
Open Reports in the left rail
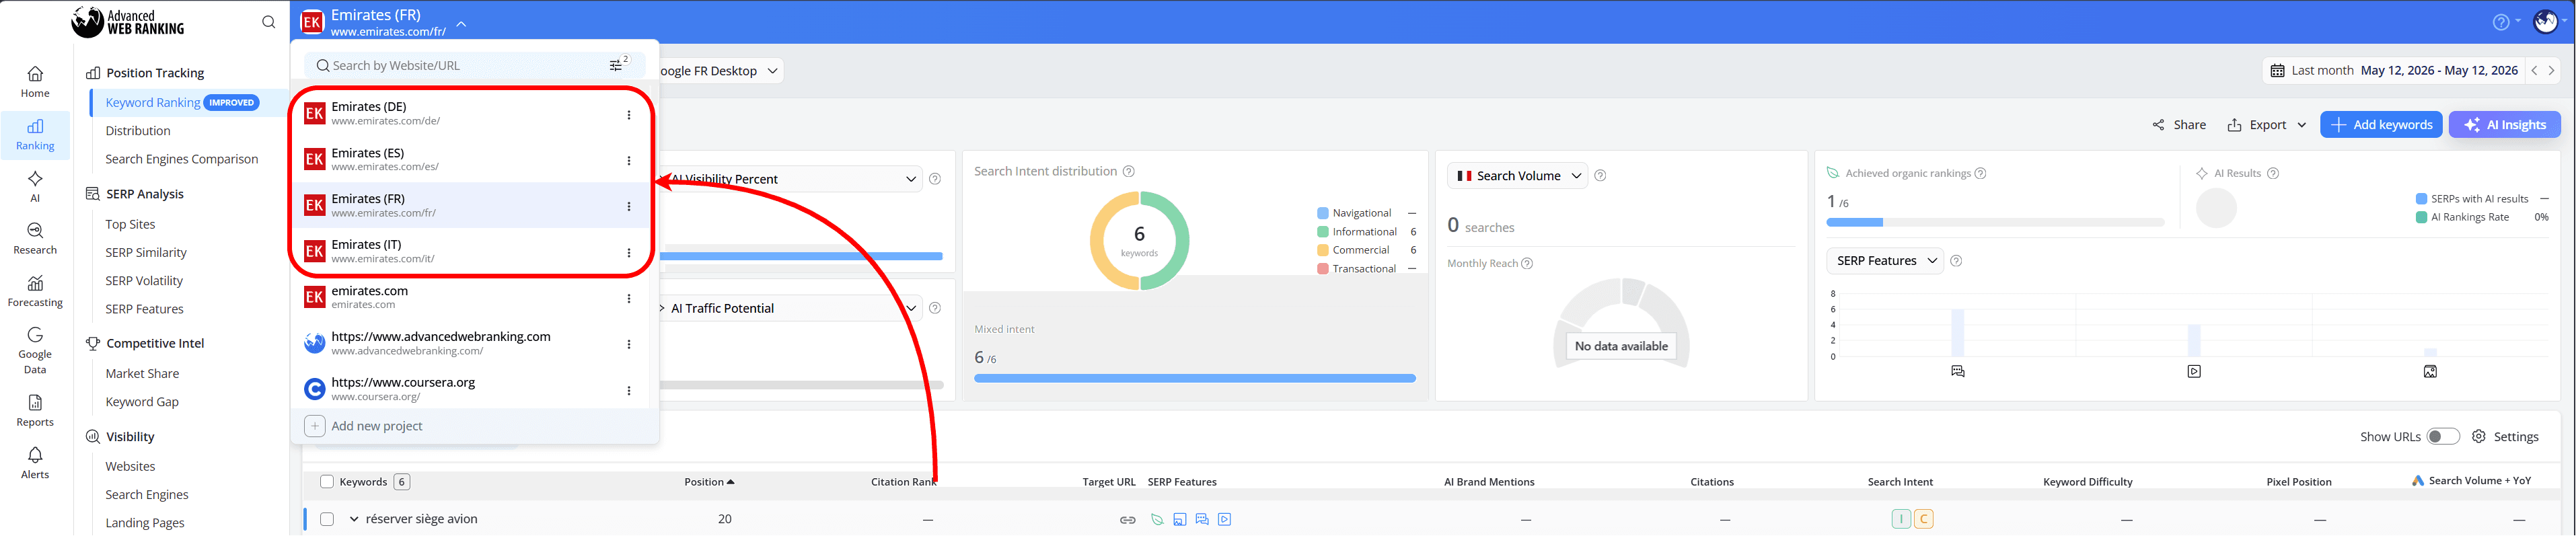tap(35, 410)
